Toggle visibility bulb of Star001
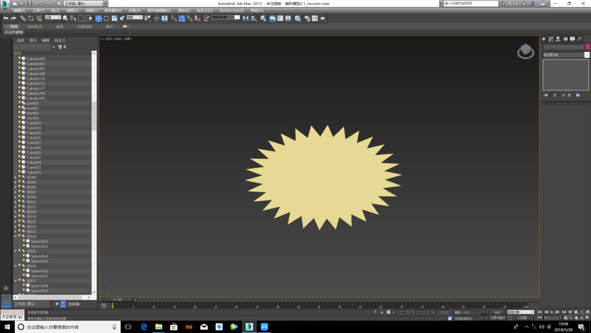591x333 pixels. click(x=20, y=113)
